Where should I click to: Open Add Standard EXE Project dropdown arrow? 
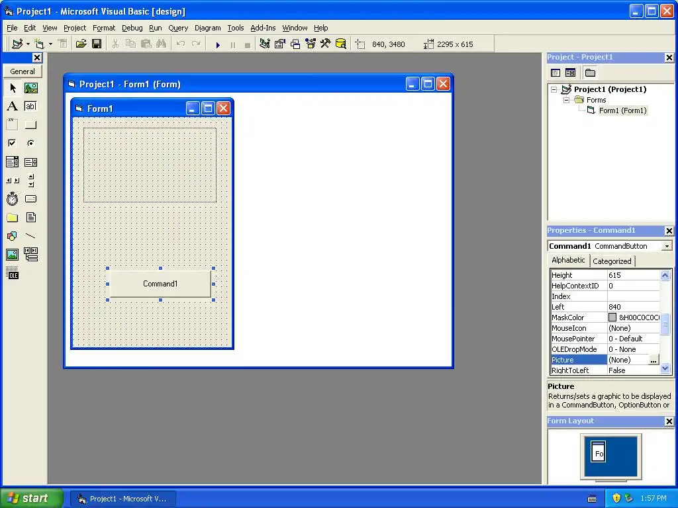28,44
